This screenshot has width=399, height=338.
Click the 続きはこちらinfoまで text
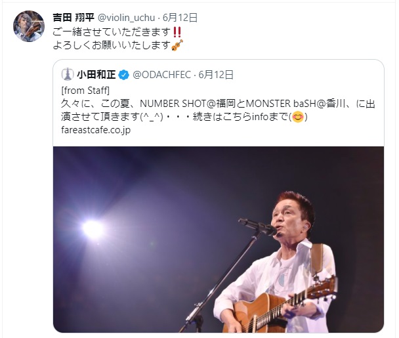click(x=240, y=117)
